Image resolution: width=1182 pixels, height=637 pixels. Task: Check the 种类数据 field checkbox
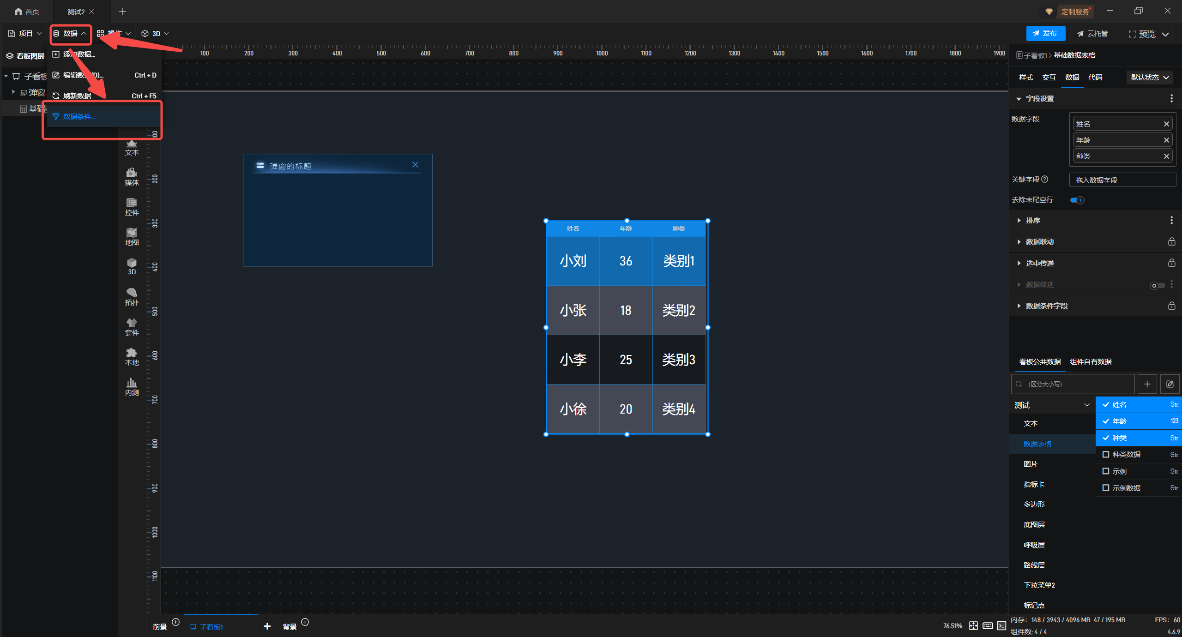pyautogui.click(x=1106, y=455)
